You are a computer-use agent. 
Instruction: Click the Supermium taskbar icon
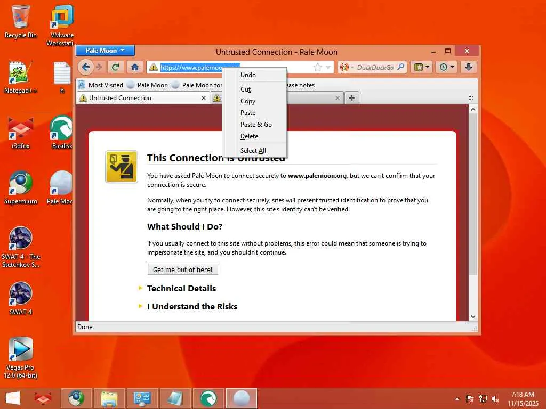(76, 398)
